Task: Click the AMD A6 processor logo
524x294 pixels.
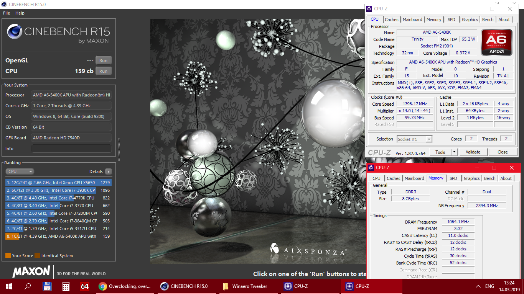Action: pos(497,42)
